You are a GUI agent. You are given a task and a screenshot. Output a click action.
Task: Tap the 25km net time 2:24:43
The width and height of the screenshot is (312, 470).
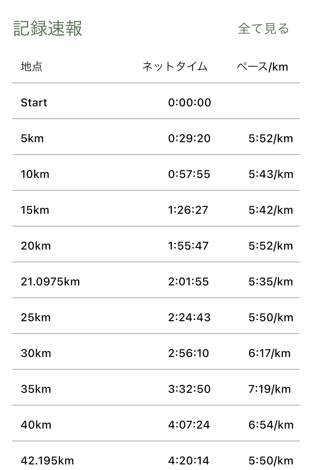pyautogui.click(x=189, y=317)
